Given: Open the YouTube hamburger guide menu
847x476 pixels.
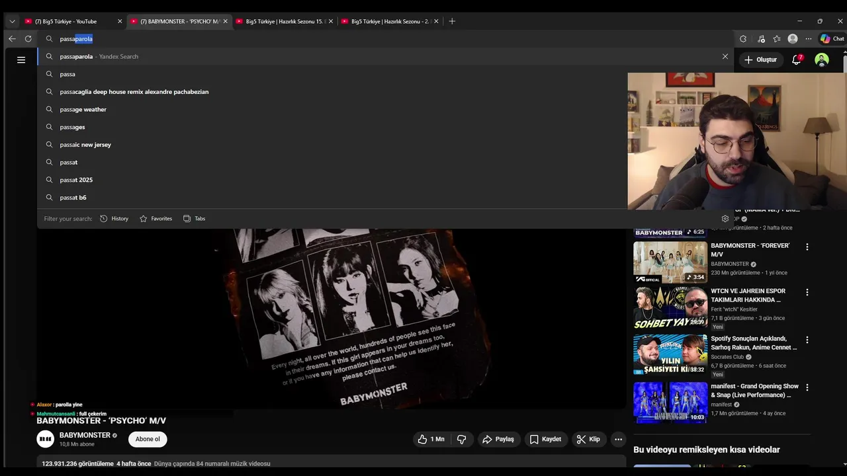Looking at the screenshot, I should tap(21, 59).
